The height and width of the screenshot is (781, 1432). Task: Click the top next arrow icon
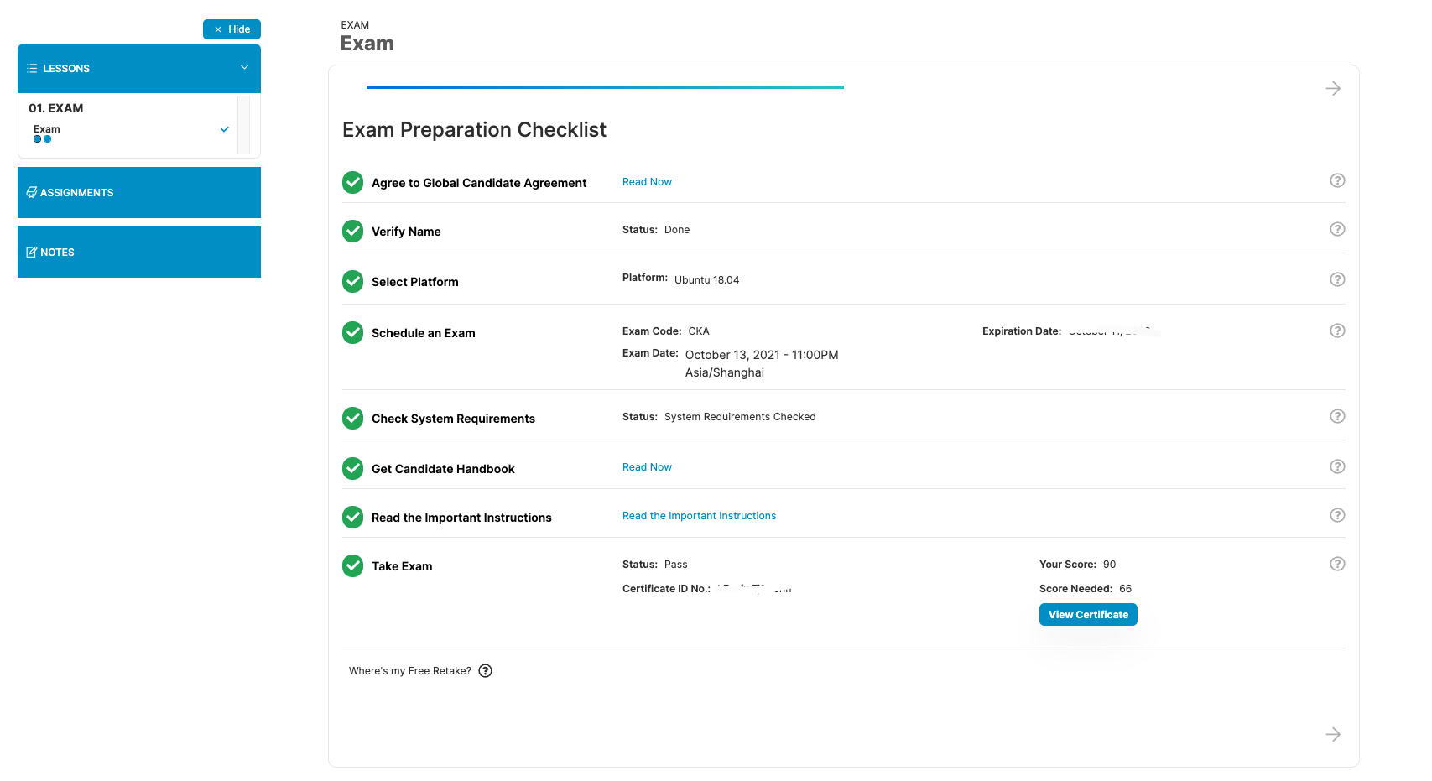tap(1333, 88)
